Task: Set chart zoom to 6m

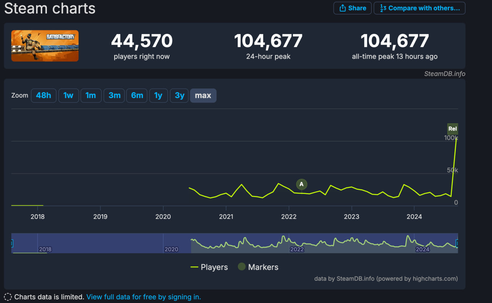Action: tap(137, 96)
